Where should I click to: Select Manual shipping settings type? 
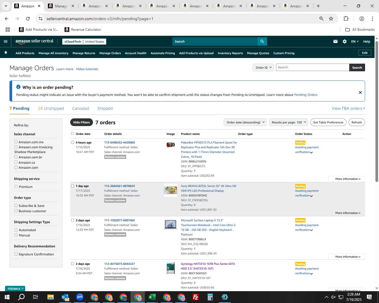(16, 235)
